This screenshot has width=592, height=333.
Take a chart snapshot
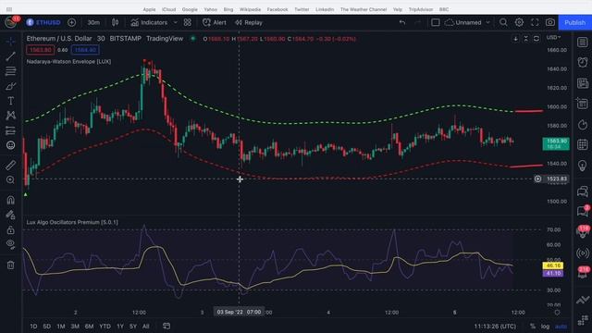[550, 22]
